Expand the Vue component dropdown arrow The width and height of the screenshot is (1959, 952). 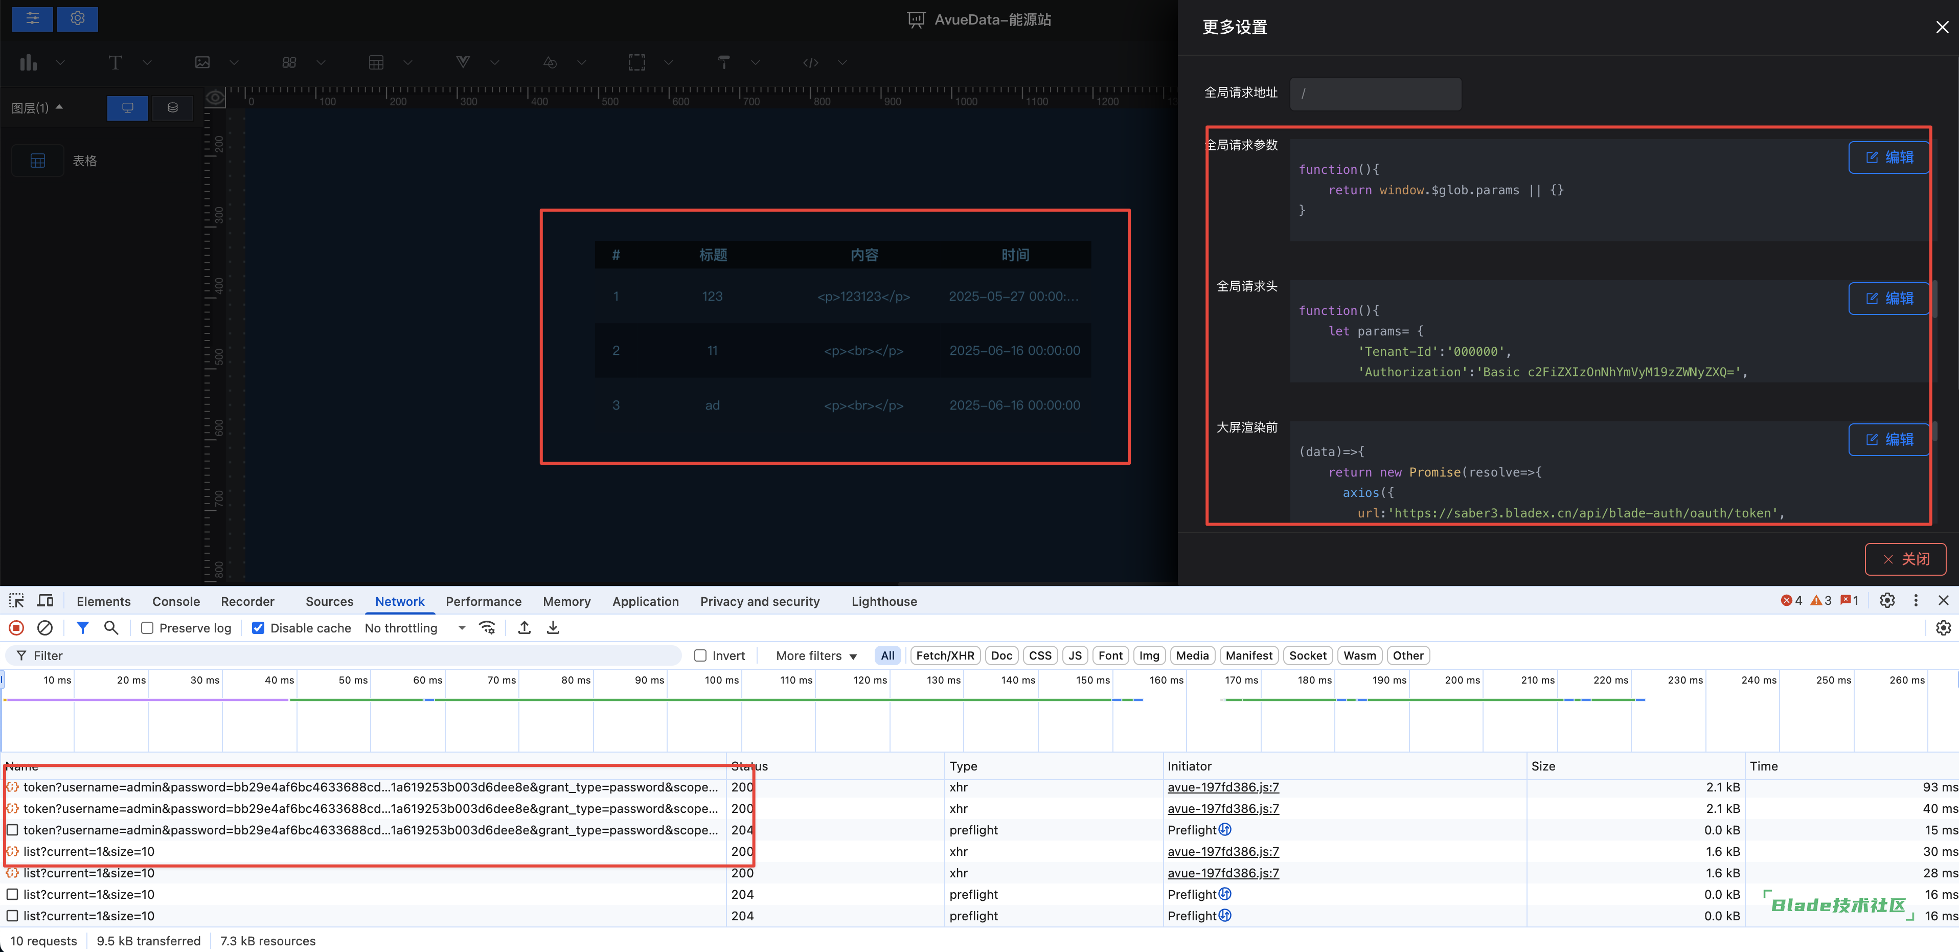(494, 62)
